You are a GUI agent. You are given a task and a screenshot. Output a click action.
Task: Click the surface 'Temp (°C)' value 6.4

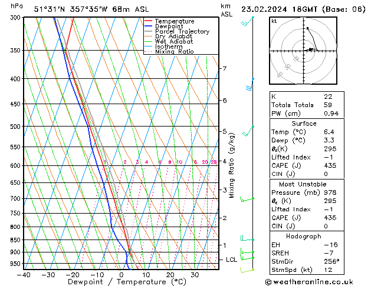329,132
